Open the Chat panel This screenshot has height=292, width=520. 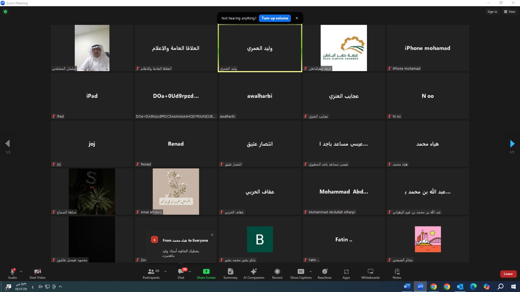pyautogui.click(x=181, y=274)
